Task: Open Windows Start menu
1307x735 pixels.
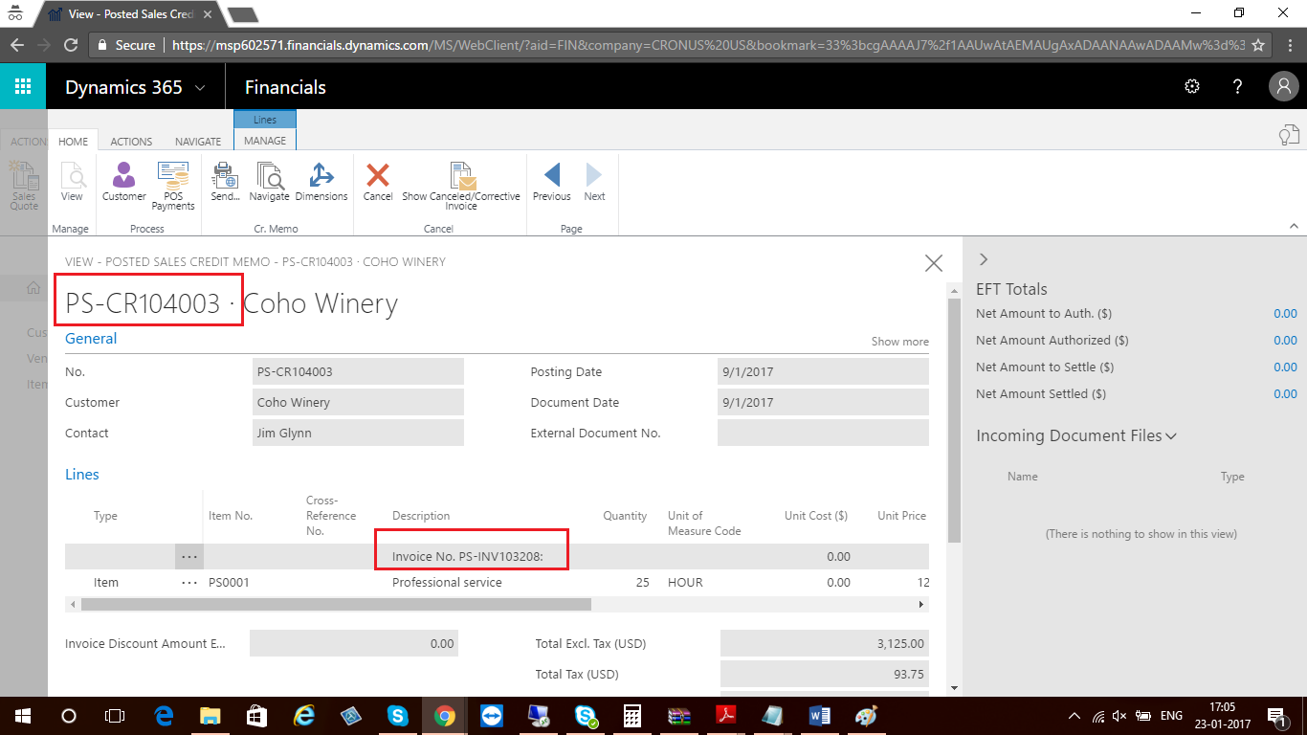Action: point(22,715)
